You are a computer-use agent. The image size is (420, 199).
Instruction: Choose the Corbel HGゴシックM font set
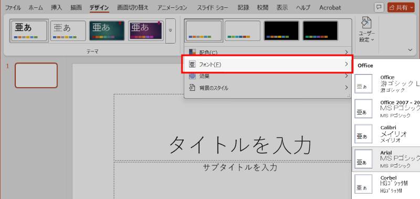click(386, 184)
